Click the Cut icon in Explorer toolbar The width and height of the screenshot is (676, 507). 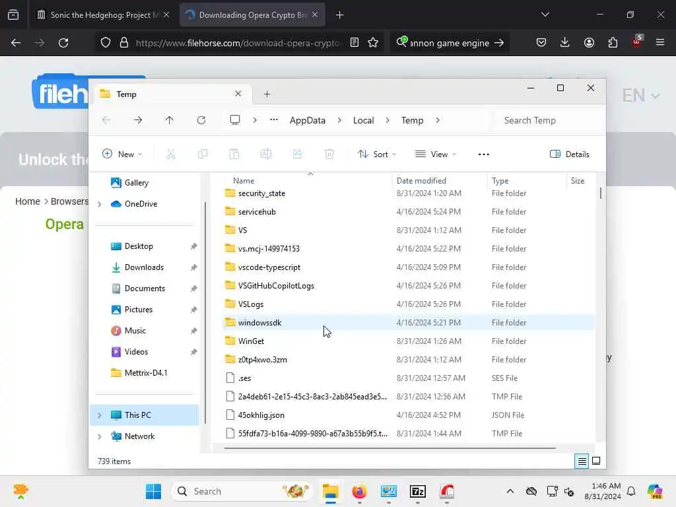point(171,154)
